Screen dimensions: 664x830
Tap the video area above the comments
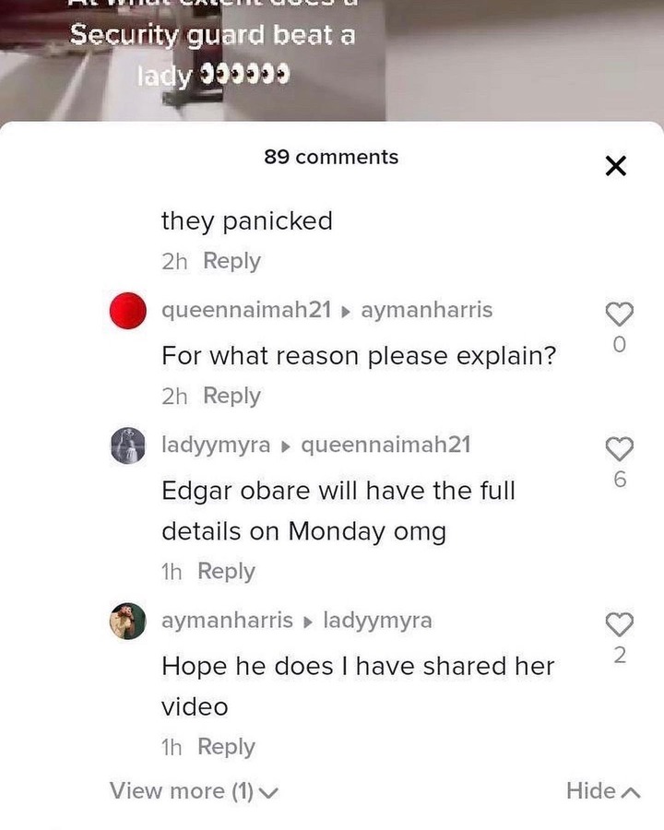[332, 60]
